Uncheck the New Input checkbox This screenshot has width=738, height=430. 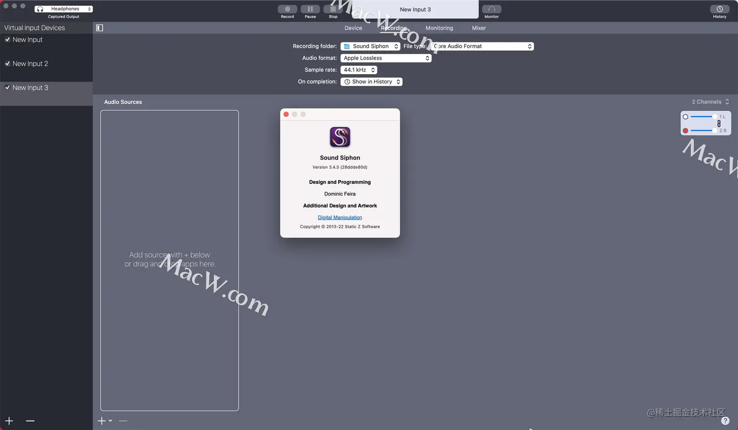click(7, 39)
